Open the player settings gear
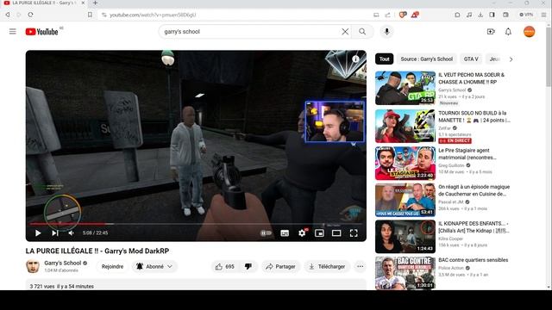Image resolution: width=552 pixels, height=310 pixels. pos(302,233)
